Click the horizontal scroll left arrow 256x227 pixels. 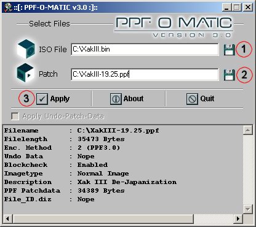pyautogui.click(x=8, y=218)
